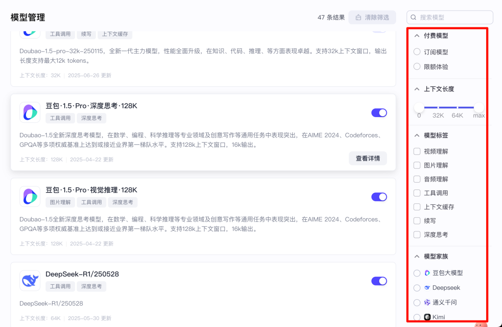The width and height of the screenshot is (502, 327).
Task: Check the 深度思考 filter checkbox
Action: (417, 235)
